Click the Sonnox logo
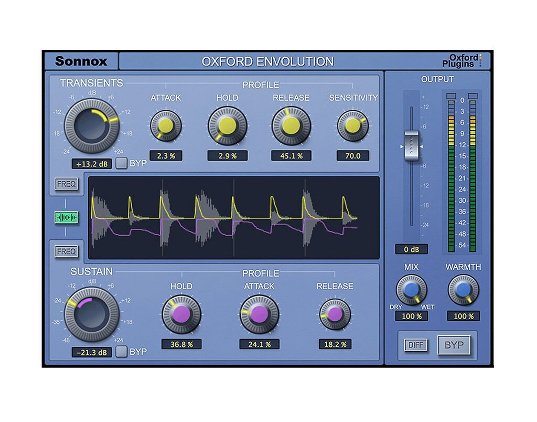 point(81,61)
